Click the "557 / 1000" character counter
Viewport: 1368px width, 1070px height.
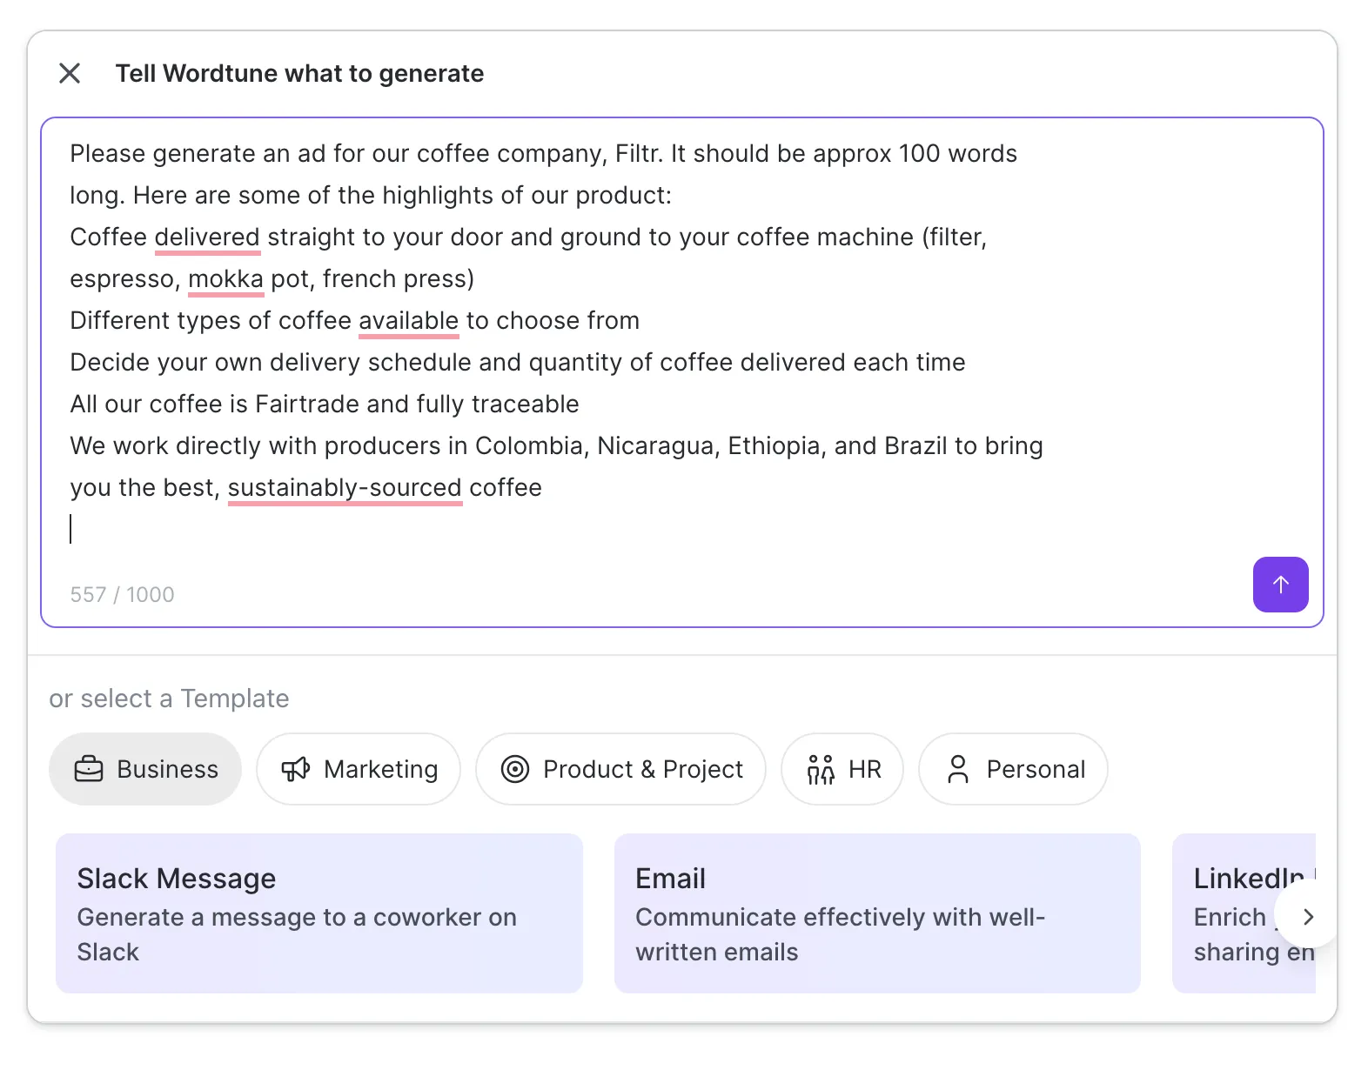click(123, 595)
